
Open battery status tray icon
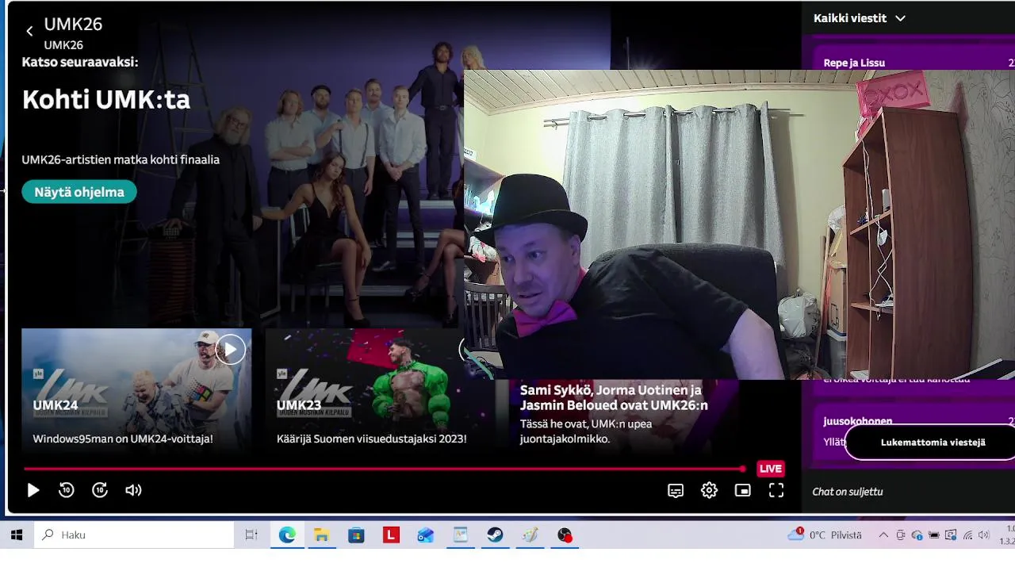[x=934, y=535]
